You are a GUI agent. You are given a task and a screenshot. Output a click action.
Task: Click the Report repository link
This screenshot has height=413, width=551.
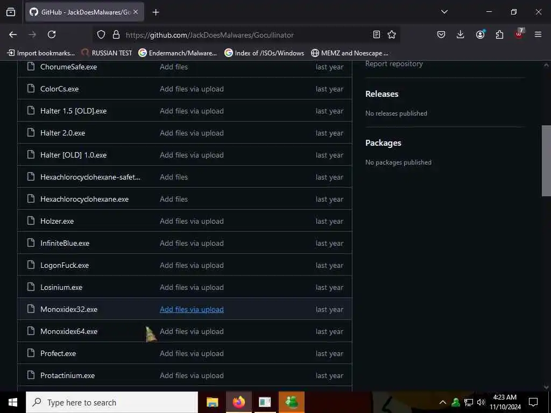point(394,63)
